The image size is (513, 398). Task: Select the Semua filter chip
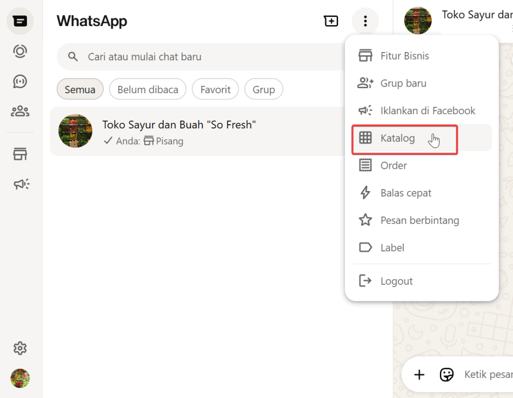80,90
